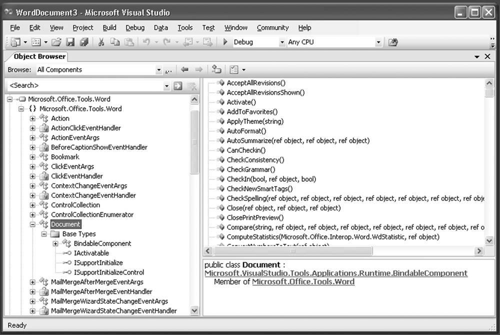The width and height of the screenshot is (500, 335).
Task: Select the IActivatable interface item
Action: pyautogui.click(x=91, y=253)
